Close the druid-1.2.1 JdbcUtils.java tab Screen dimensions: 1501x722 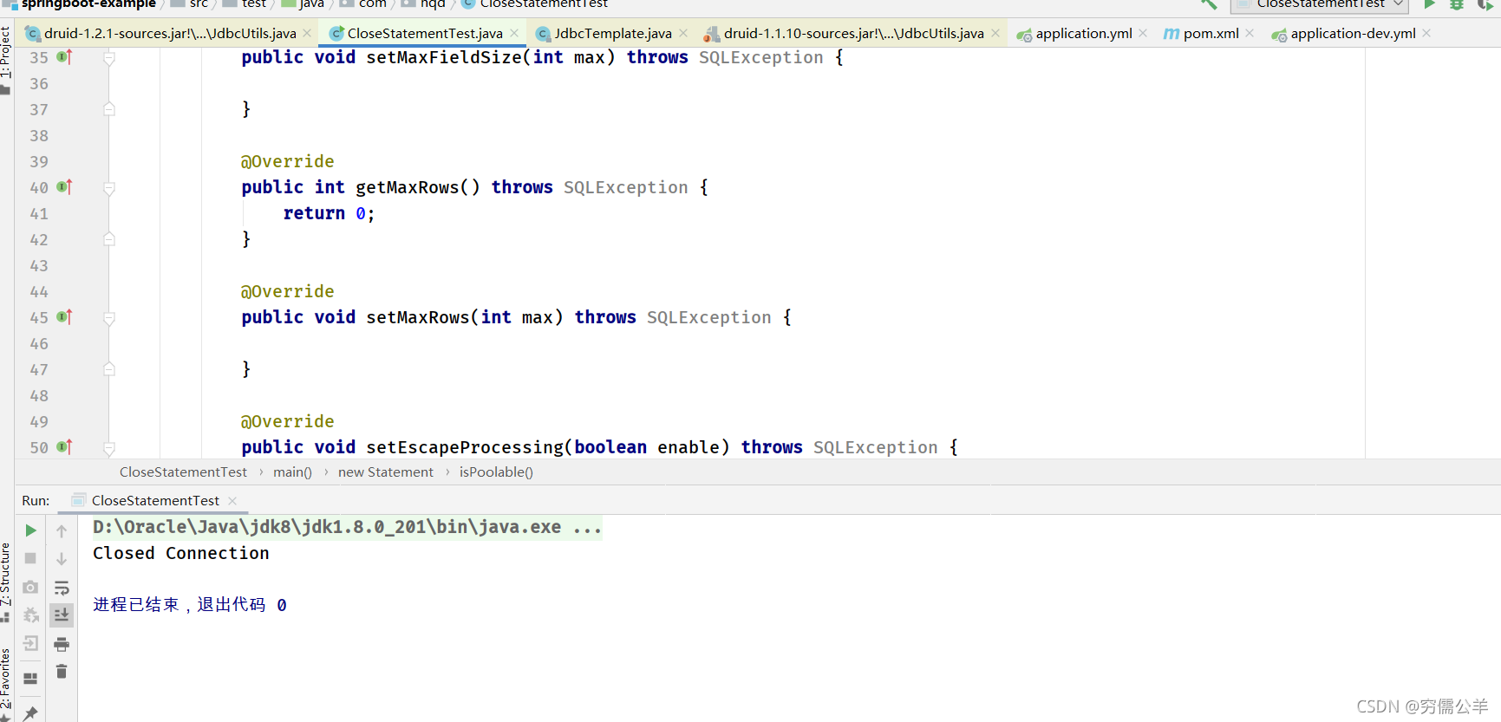(307, 33)
